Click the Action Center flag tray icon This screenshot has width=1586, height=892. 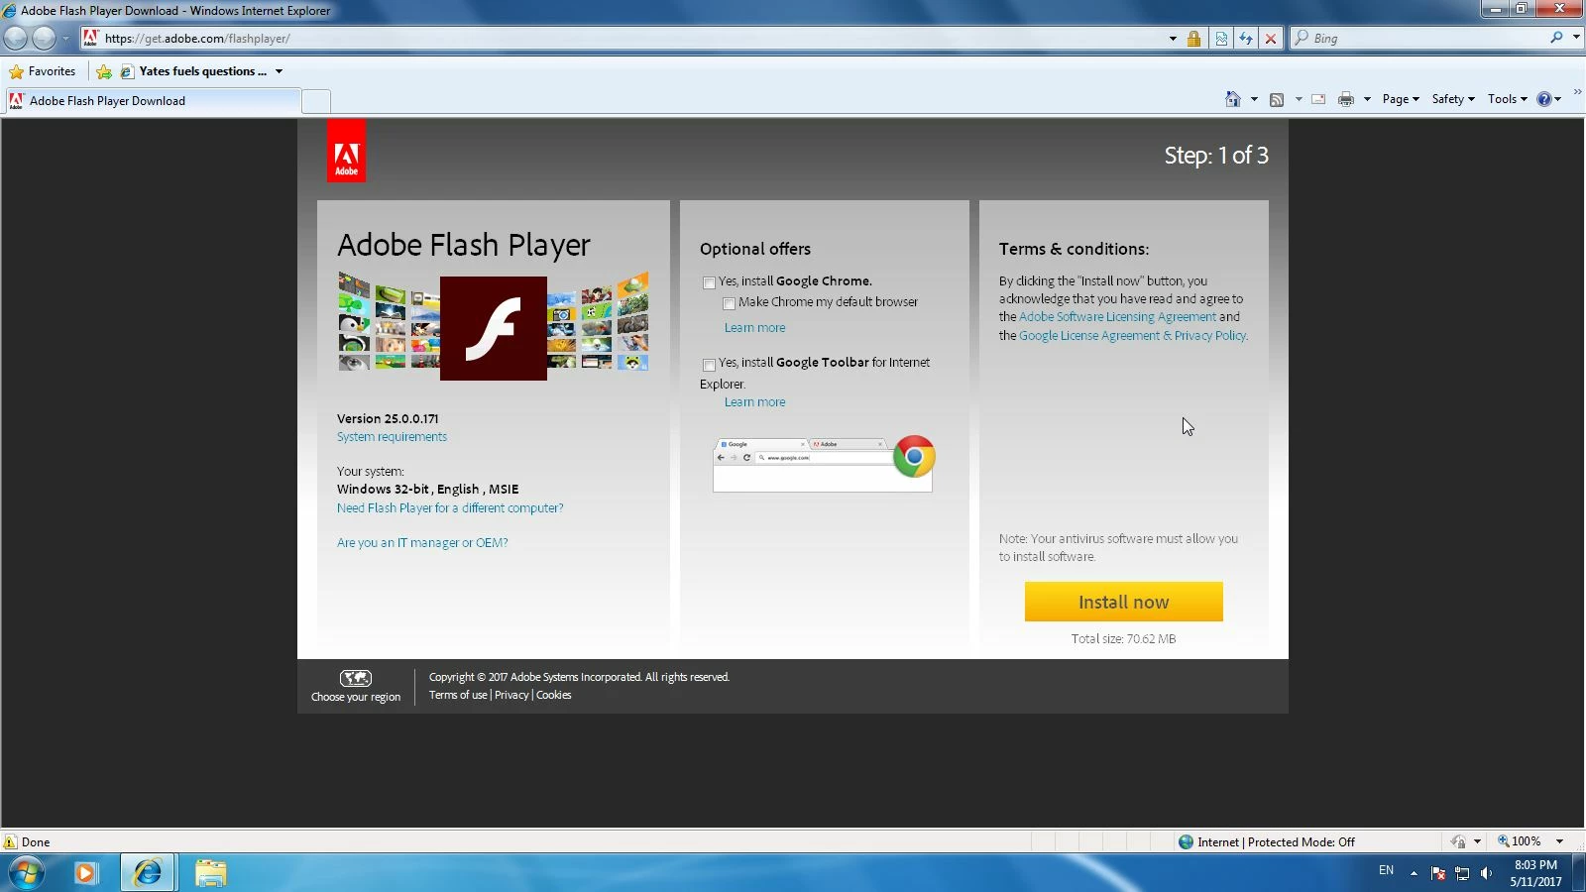pos(1438,873)
